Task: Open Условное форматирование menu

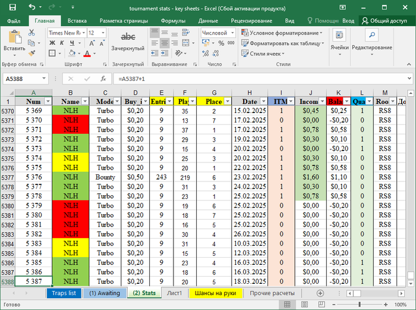Action: tap(282, 33)
